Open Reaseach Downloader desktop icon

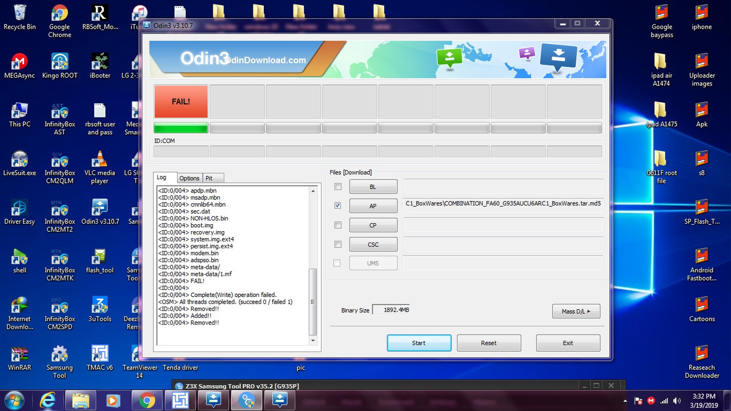click(702, 362)
